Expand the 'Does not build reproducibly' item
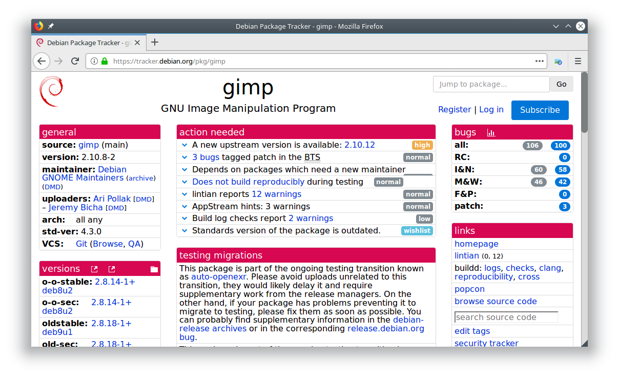619x378 pixels. (x=185, y=182)
